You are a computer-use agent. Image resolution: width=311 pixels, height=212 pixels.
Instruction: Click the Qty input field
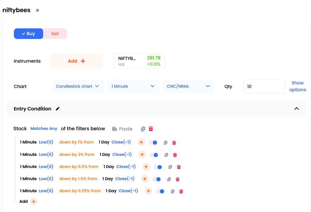coord(264,87)
